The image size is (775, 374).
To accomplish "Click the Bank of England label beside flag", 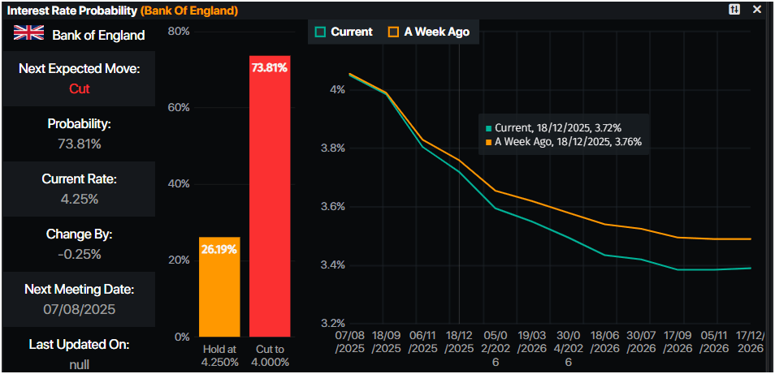I will (98, 35).
